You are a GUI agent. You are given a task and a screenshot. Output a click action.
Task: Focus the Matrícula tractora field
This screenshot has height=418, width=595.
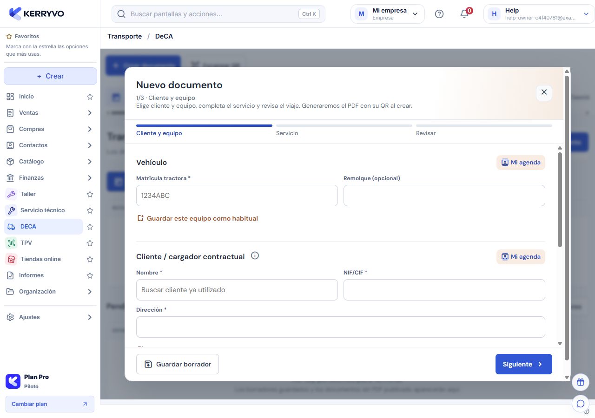coord(237,196)
